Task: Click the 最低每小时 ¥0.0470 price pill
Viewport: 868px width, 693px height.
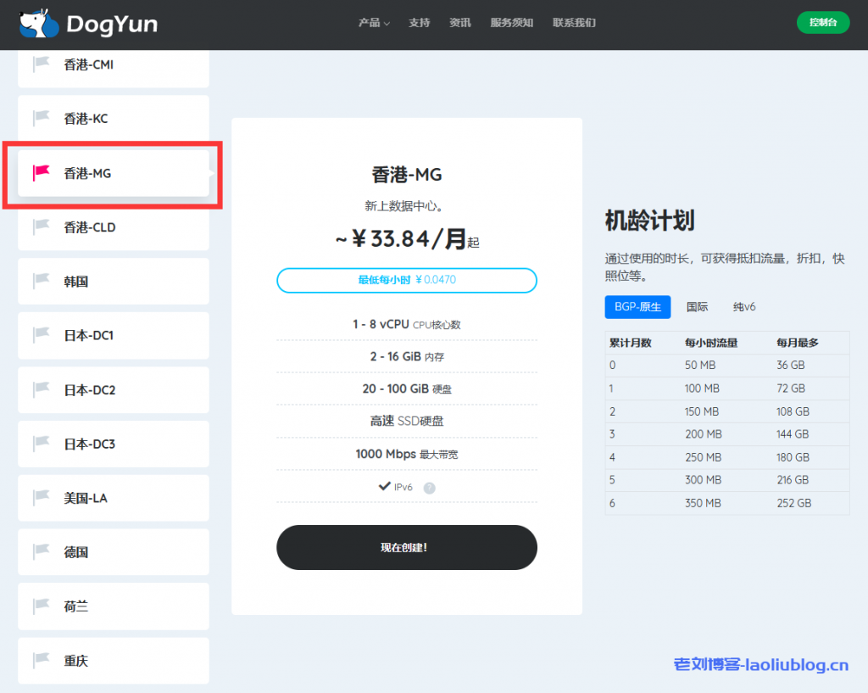Action: coord(407,280)
